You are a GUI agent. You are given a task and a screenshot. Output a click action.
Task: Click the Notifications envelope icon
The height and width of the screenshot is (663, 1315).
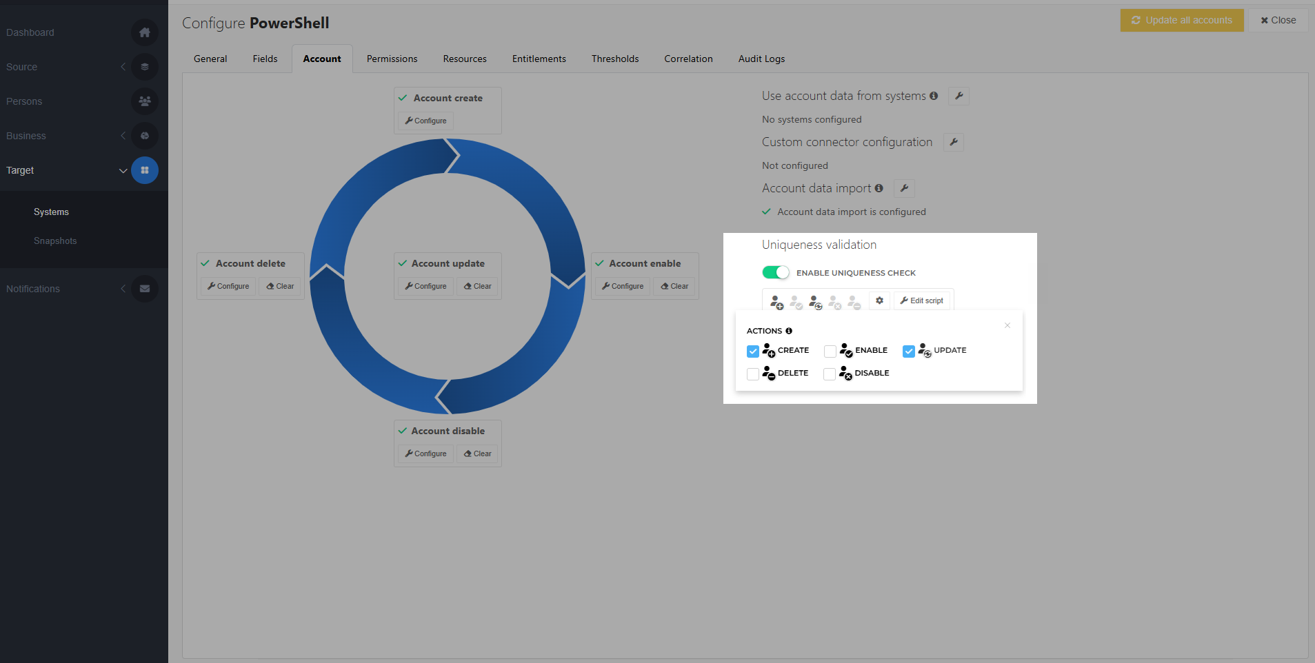click(145, 289)
